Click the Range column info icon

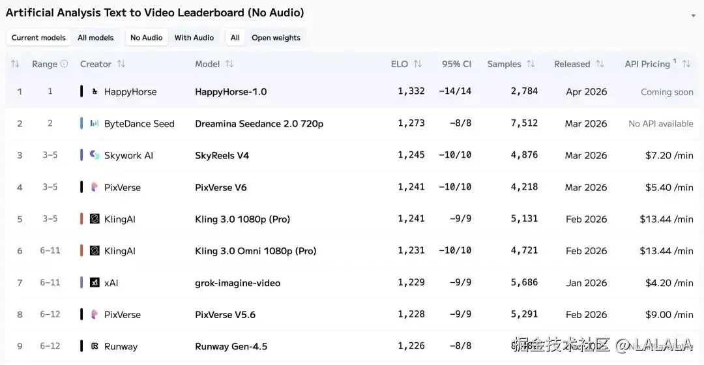(64, 64)
